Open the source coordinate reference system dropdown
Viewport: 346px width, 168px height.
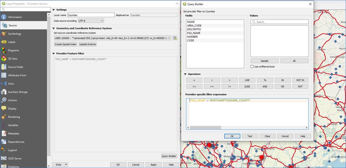pyautogui.click(x=112, y=38)
